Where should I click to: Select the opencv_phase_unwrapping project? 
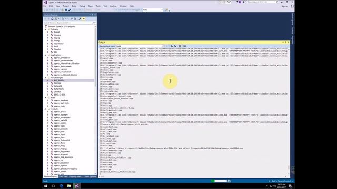pos(65,169)
